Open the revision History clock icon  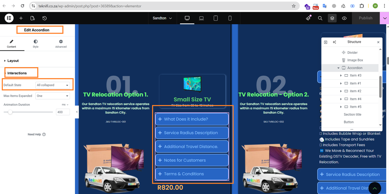[x=44, y=18]
